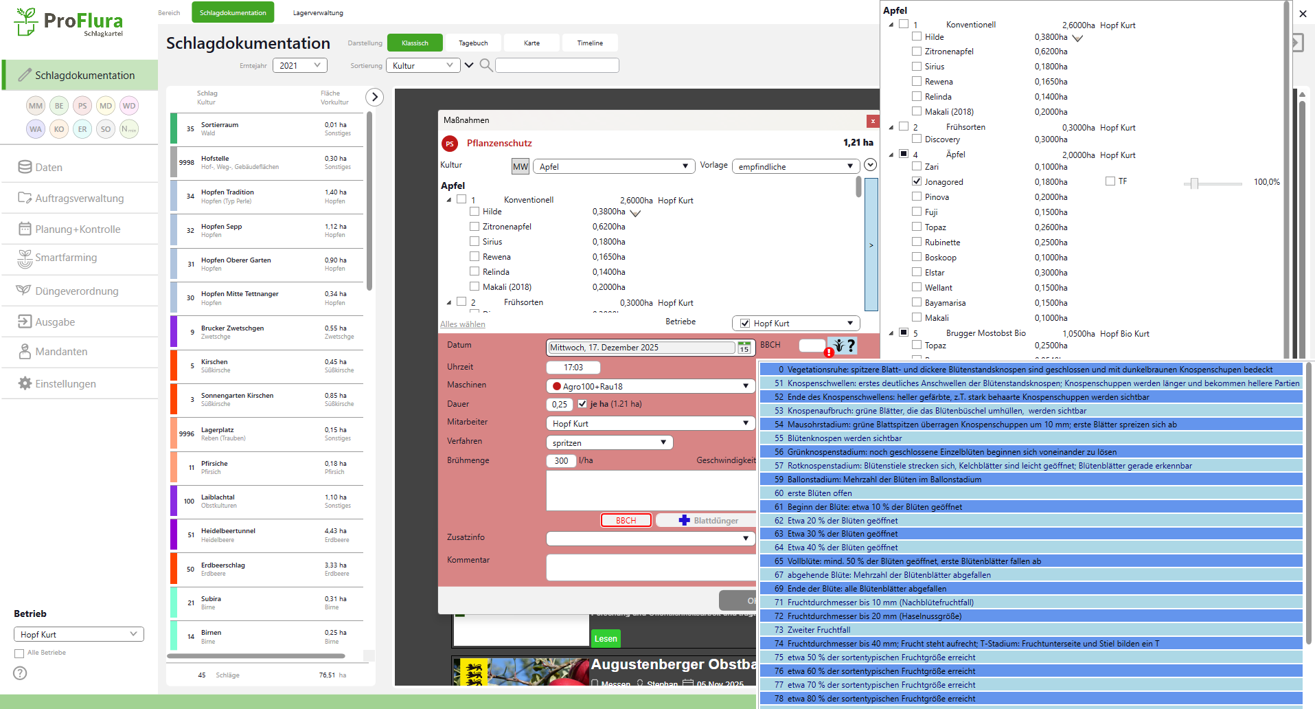Uncheck the Jonagored checkbox
Viewport: 1315px width, 709px height.
pos(917,181)
